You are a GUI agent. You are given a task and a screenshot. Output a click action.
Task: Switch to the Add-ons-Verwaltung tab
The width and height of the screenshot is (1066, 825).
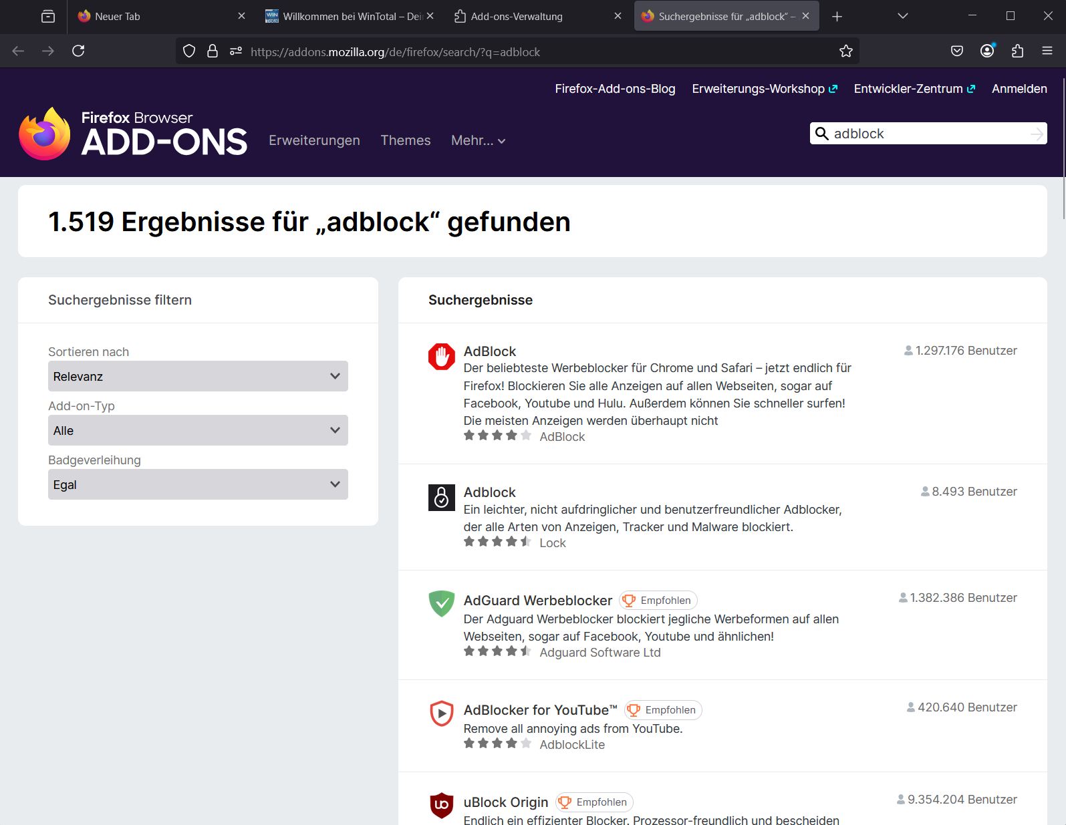tap(516, 17)
